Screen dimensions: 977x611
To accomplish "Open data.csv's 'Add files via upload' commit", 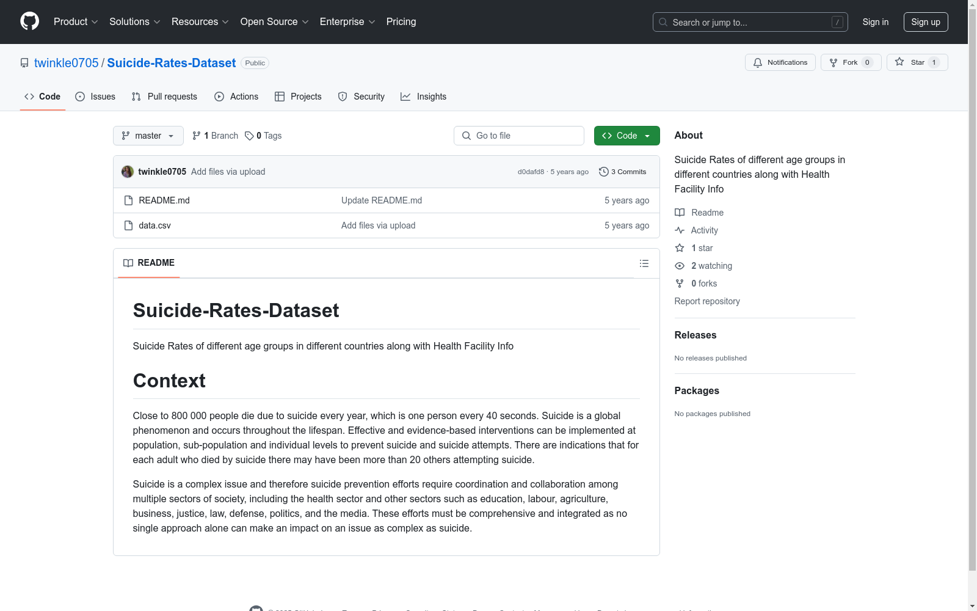I will coord(379,225).
